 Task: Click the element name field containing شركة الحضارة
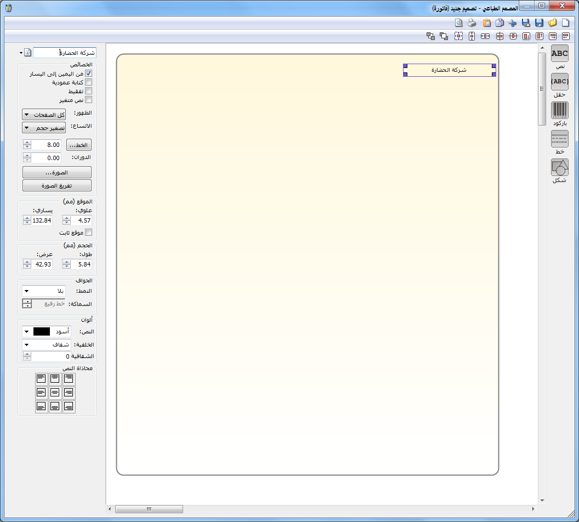(65, 53)
